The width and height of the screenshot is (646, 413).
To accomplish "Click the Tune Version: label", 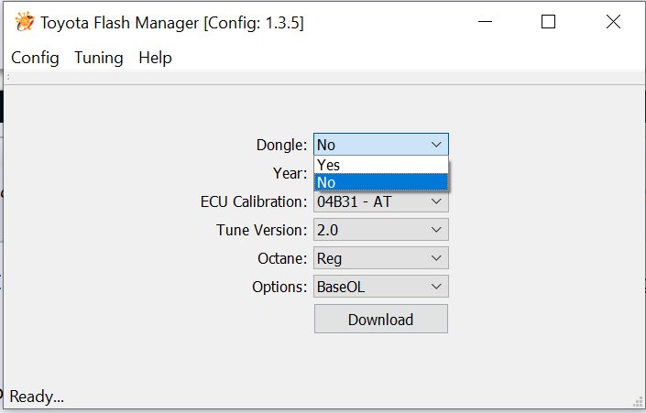I will [x=262, y=230].
